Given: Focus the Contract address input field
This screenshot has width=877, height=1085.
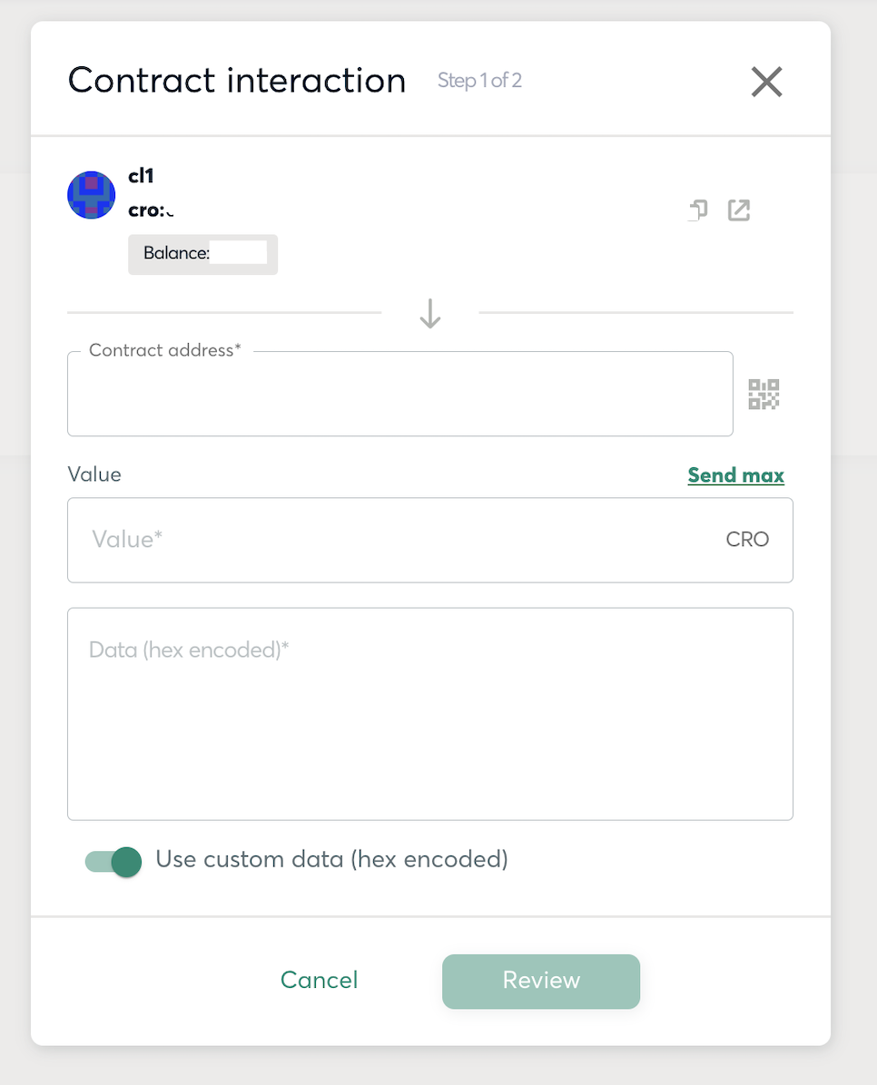Looking at the screenshot, I should [399, 395].
